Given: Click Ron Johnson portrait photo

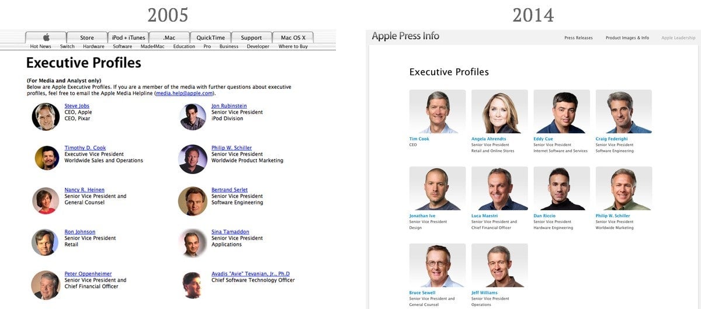Looking at the screenshot, I should pyautogui.click(x=46, y=242).
